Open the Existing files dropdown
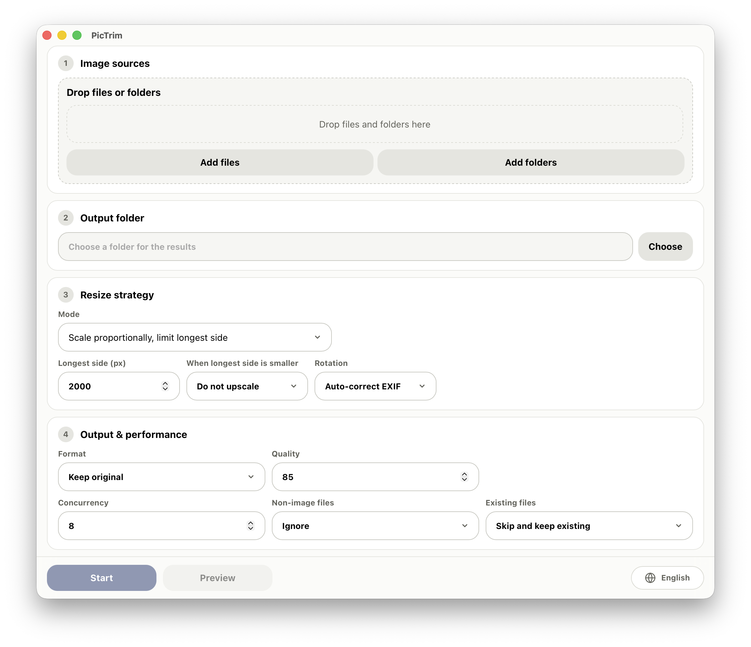 [589, 526]
